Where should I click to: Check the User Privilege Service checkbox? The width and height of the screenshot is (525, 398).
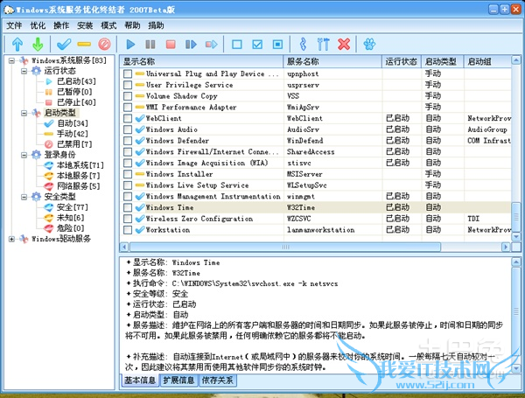[x=128, y=85]
